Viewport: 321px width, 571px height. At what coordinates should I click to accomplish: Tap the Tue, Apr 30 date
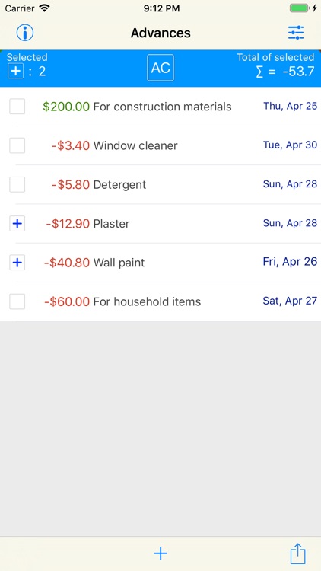290,145
